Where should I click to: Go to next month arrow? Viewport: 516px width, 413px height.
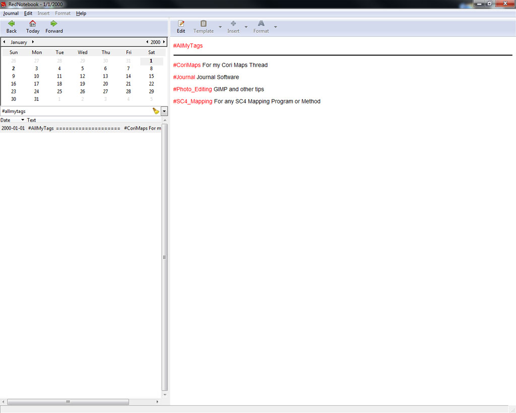click(x=33, y=42)
